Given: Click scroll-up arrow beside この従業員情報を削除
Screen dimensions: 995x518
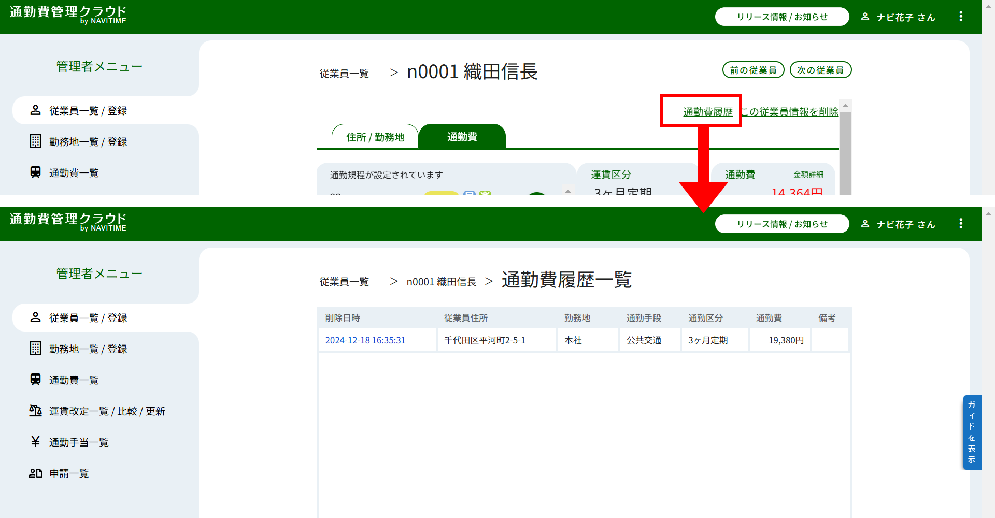Looking at the screenshot, I should pos(845,106).
